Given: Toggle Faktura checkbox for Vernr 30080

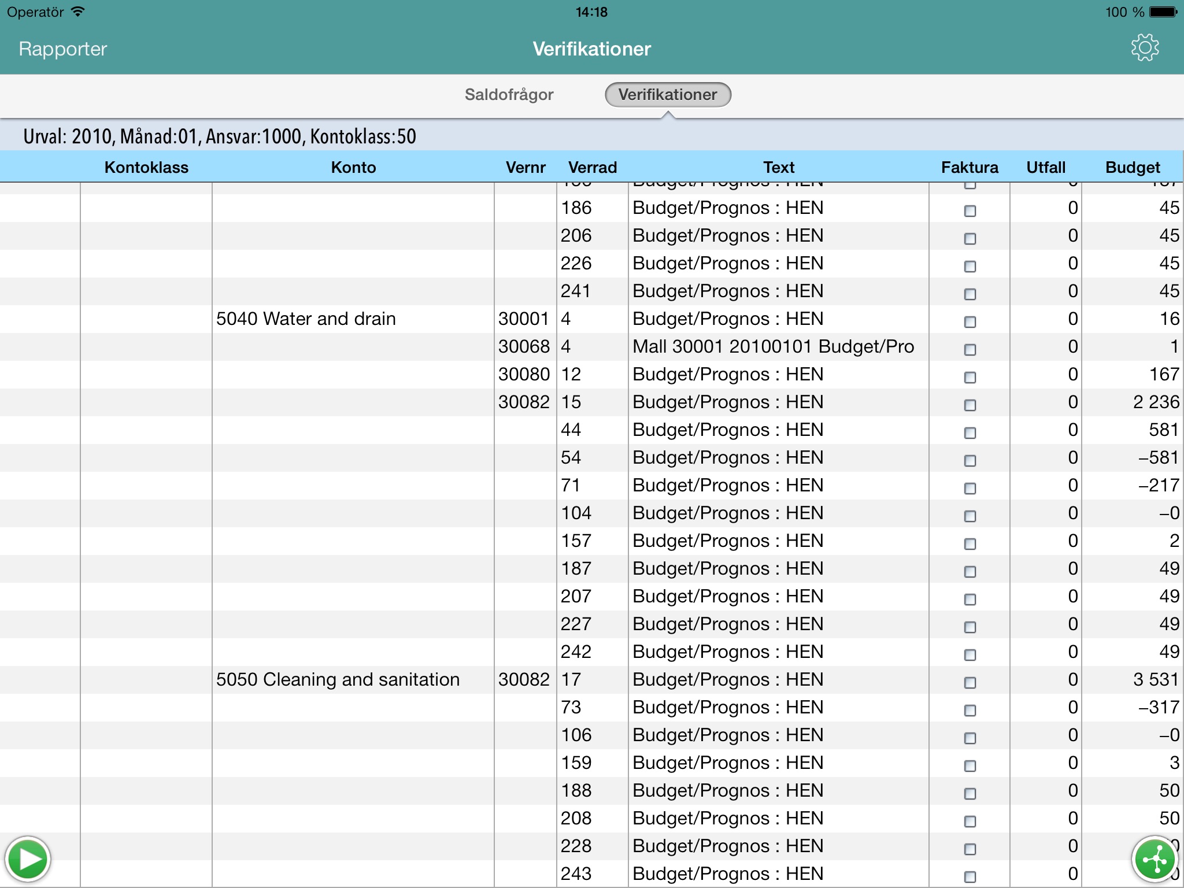Looking at the screenshot, I should (970, 378).
